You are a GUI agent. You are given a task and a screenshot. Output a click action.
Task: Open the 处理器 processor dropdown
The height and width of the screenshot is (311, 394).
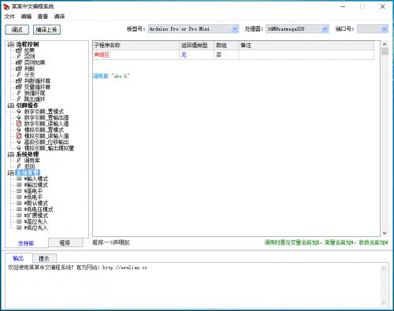click(x=325, y=29)
